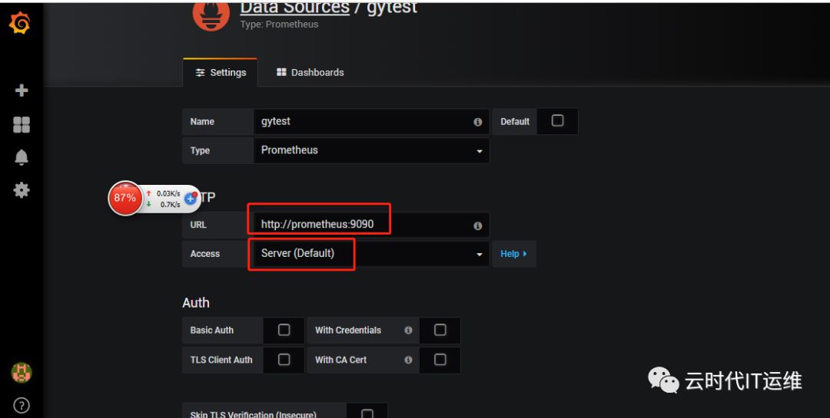Click the 0.03K/s upload speed readout
Screen dimensions: 830x418
click(x=168, y=193)
